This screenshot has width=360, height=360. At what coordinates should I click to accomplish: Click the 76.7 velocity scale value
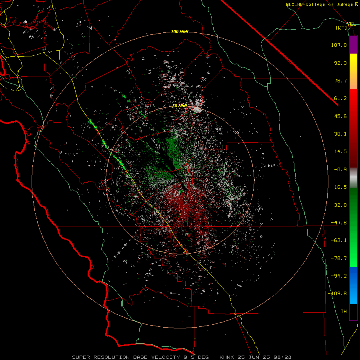click(x=340, y=80)
